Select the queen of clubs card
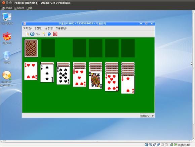The image size is (195, 147). point(95,80)
